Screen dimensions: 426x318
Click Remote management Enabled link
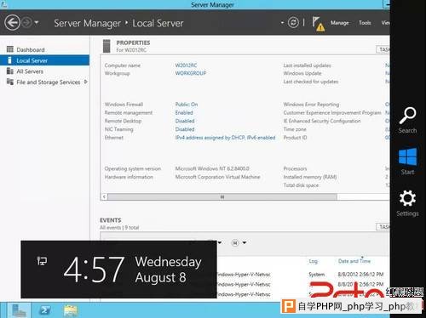184,112
